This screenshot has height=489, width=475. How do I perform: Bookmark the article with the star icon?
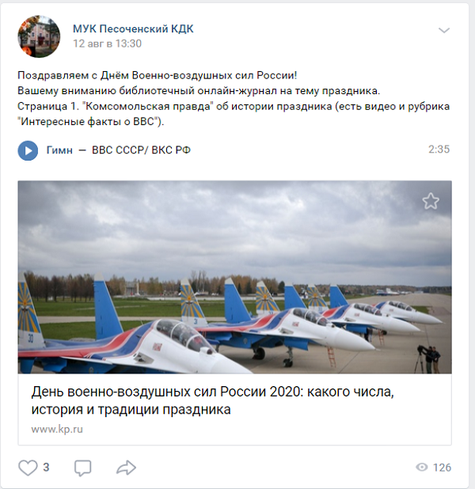(x=431, y=201)
